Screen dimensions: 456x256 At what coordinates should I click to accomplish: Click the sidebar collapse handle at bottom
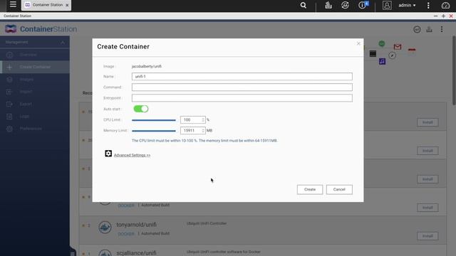[73, 251]
